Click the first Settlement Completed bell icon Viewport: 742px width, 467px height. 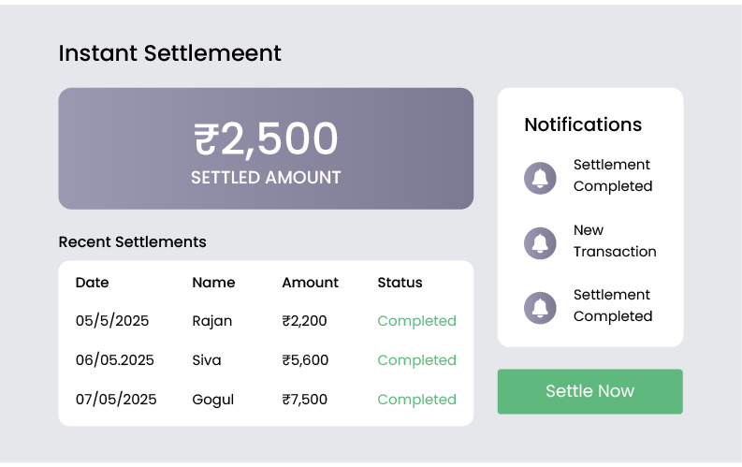[x=540, y=178]
